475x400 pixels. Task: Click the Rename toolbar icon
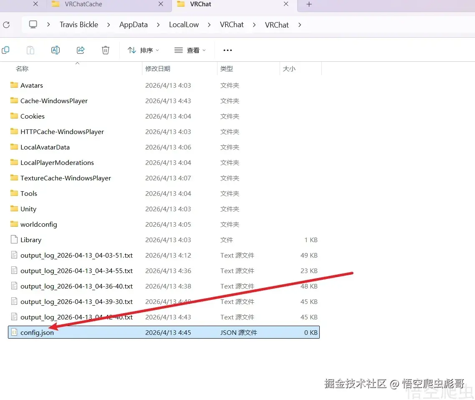[x=56, y=50]
